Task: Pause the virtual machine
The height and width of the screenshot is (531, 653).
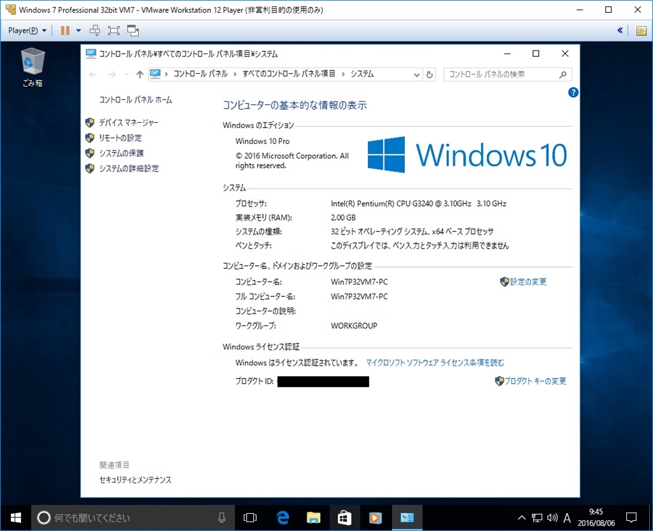Action: [65, 31]
